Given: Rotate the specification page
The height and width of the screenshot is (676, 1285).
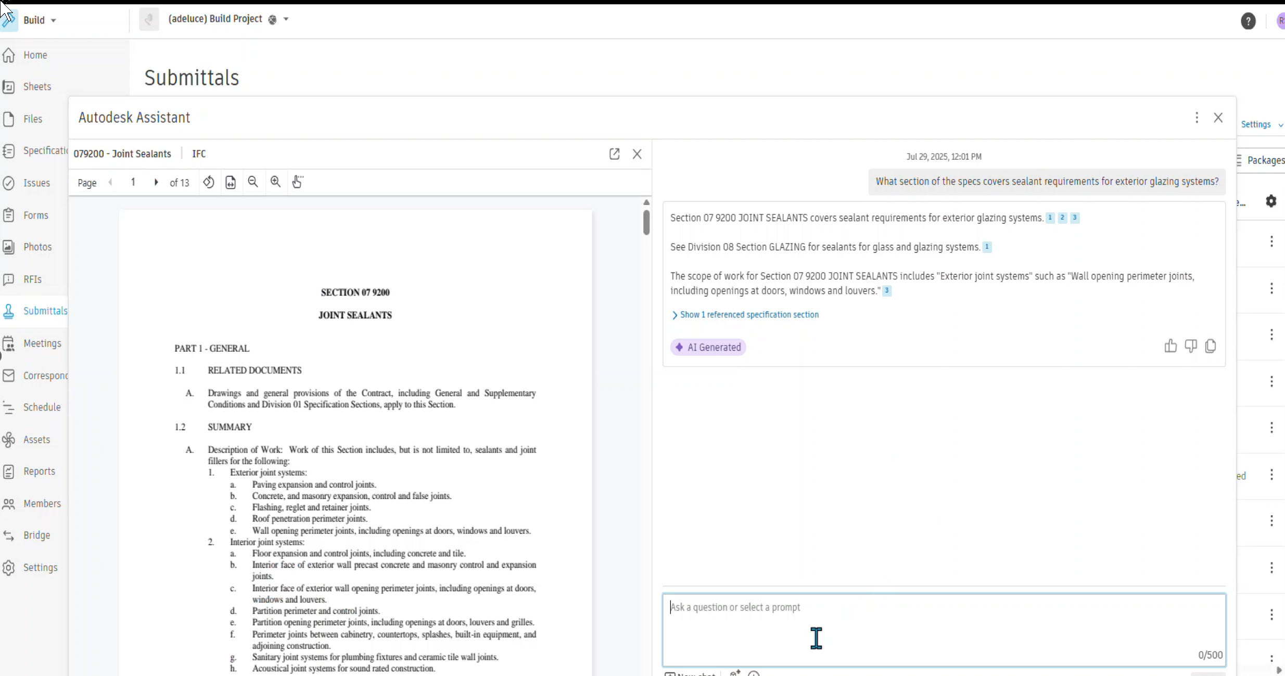Looking at the screenshot, I should pyautogui.click(x=208, y=182).
